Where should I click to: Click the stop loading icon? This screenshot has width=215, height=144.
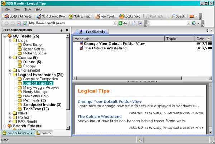(19, 23)
